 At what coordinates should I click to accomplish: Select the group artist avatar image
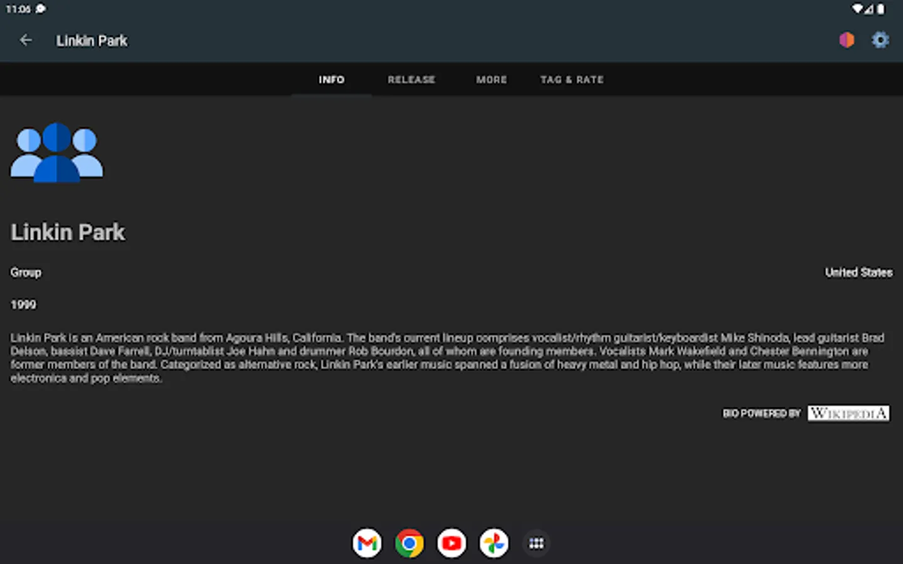tap(57, 152)
